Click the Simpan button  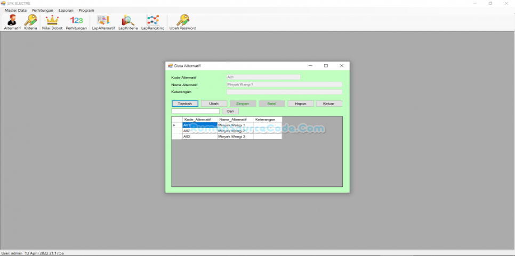point(243,104)
